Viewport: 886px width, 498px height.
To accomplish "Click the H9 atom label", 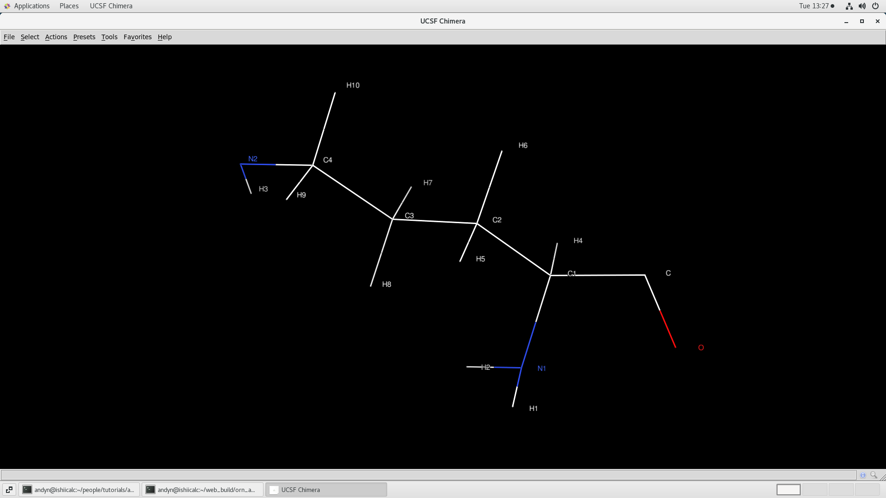I will 301,195.
